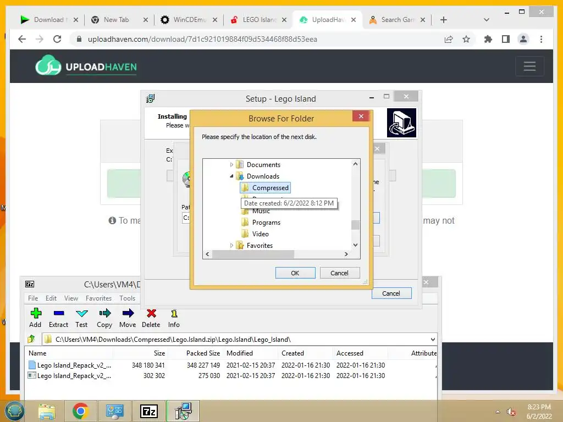Click the taskbar clock 8:23 PM
The image size is (563, 422).
(539, 407)
